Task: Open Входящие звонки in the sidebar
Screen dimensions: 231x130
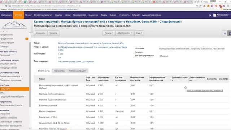Action: 8,64
